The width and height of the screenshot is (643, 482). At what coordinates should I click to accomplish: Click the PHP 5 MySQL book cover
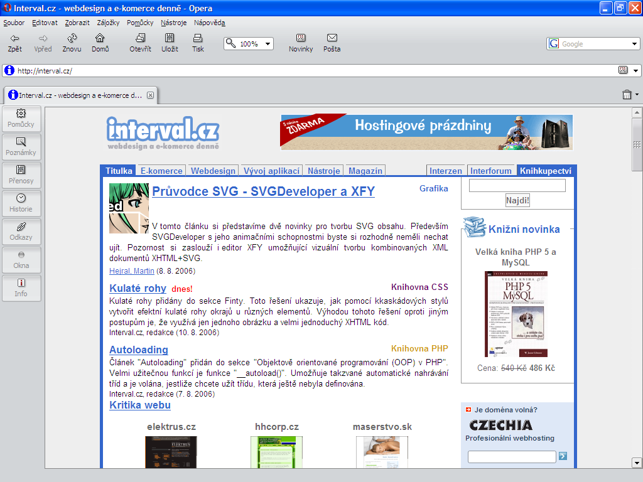click(x=516, y=314)
